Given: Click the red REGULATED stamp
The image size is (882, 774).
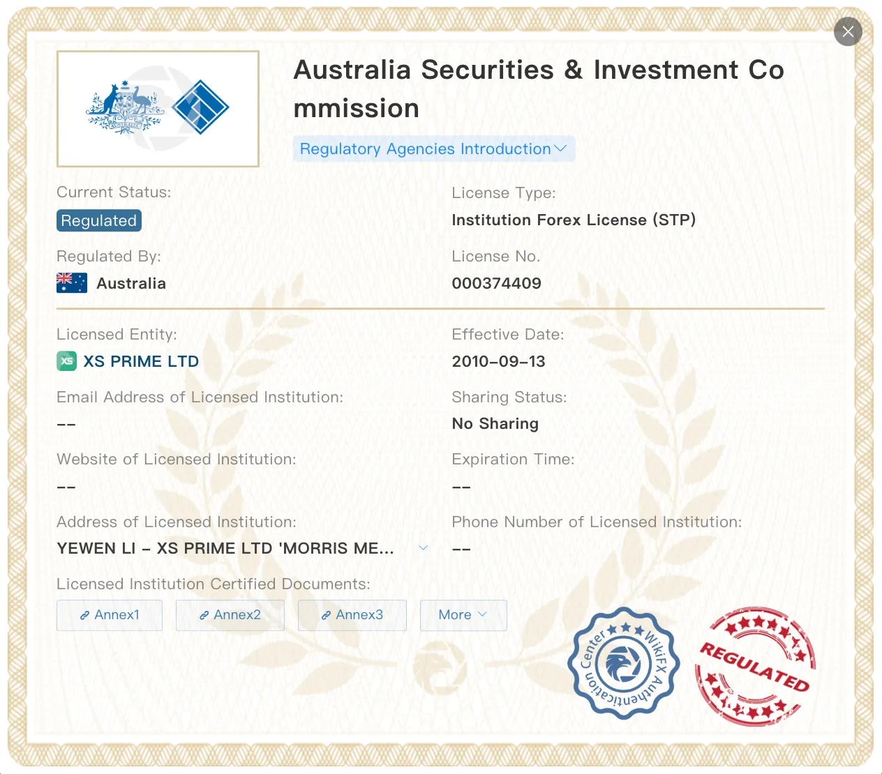Looking at the screenshot, I should (x=755, y=666).
